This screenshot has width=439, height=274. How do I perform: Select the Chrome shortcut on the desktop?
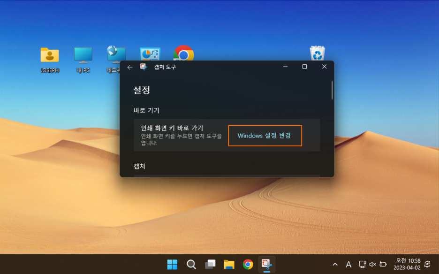pyautogui.click(x=184, y=53)
